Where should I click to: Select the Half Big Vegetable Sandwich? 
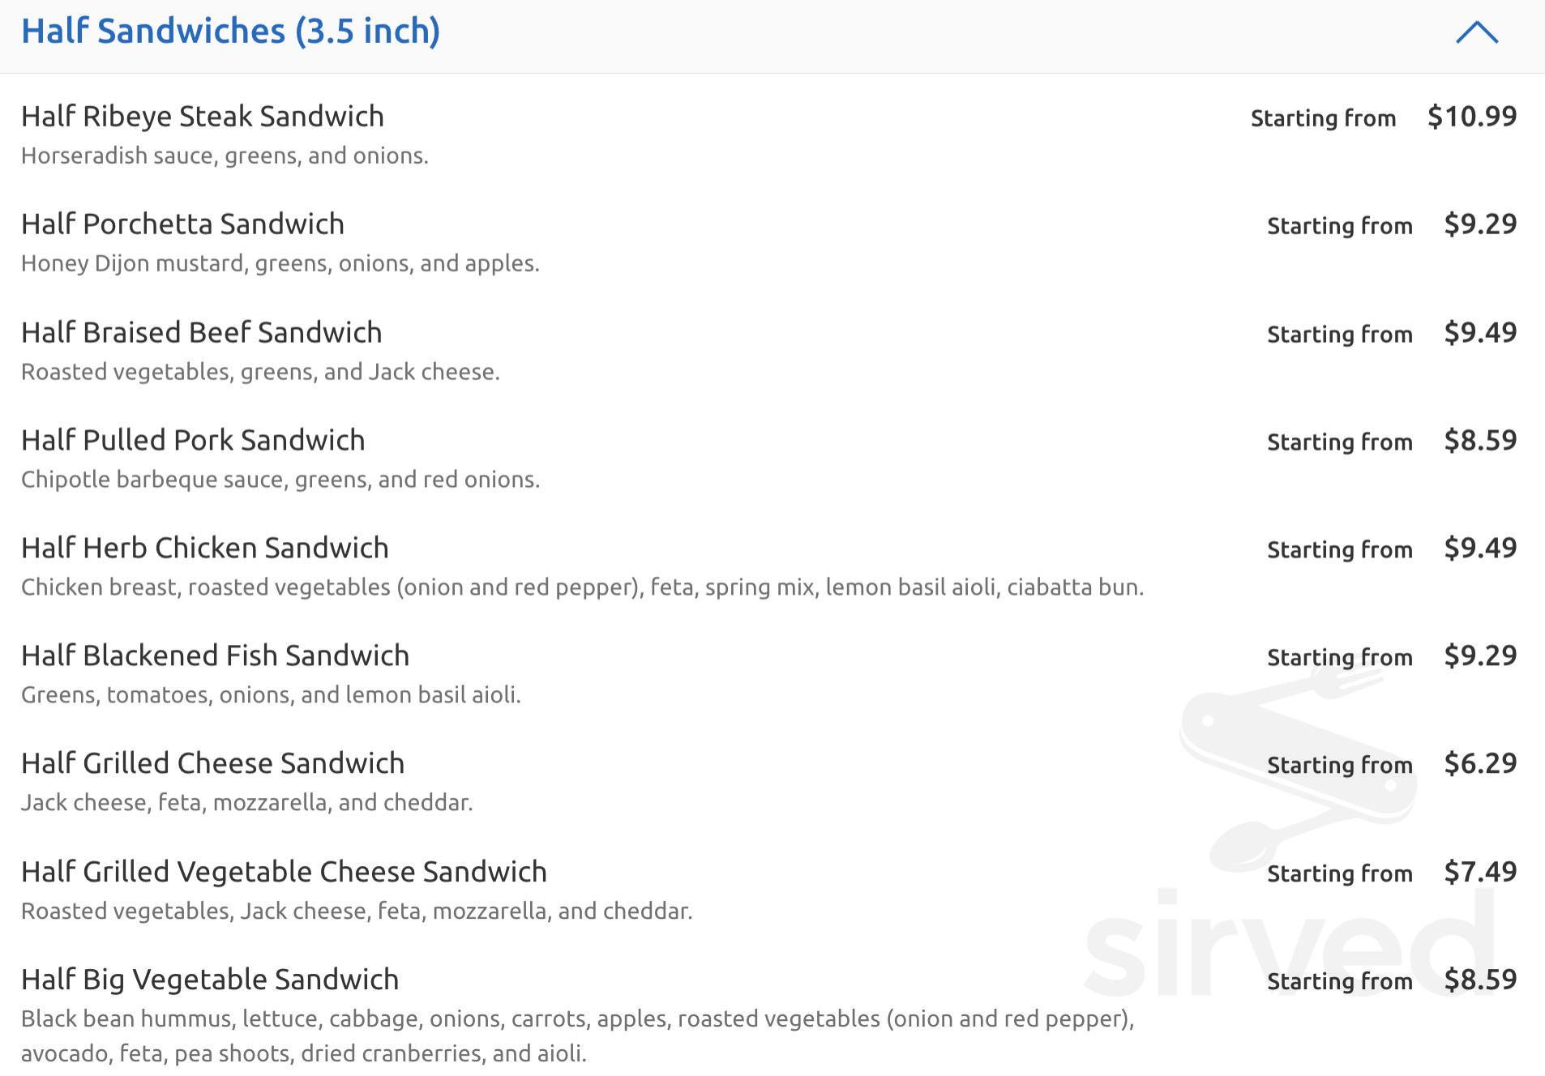209,980
